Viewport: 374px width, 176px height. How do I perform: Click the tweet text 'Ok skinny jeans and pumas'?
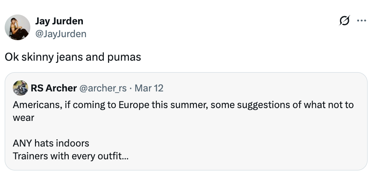pyautogui.click(x=73, y=57)
